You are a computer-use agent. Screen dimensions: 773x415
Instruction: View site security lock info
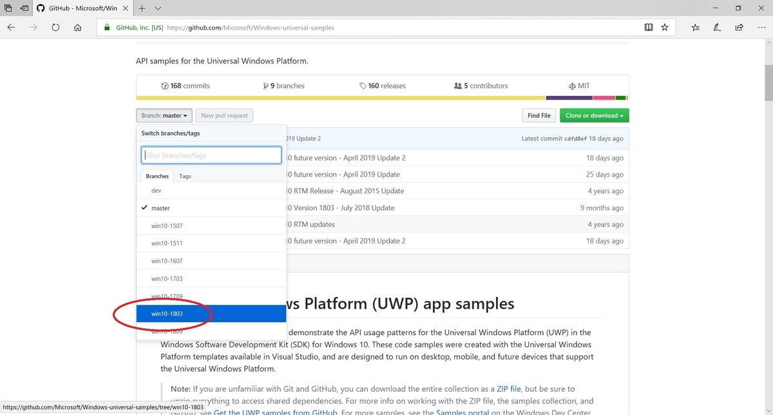click(x=108, y=28)
